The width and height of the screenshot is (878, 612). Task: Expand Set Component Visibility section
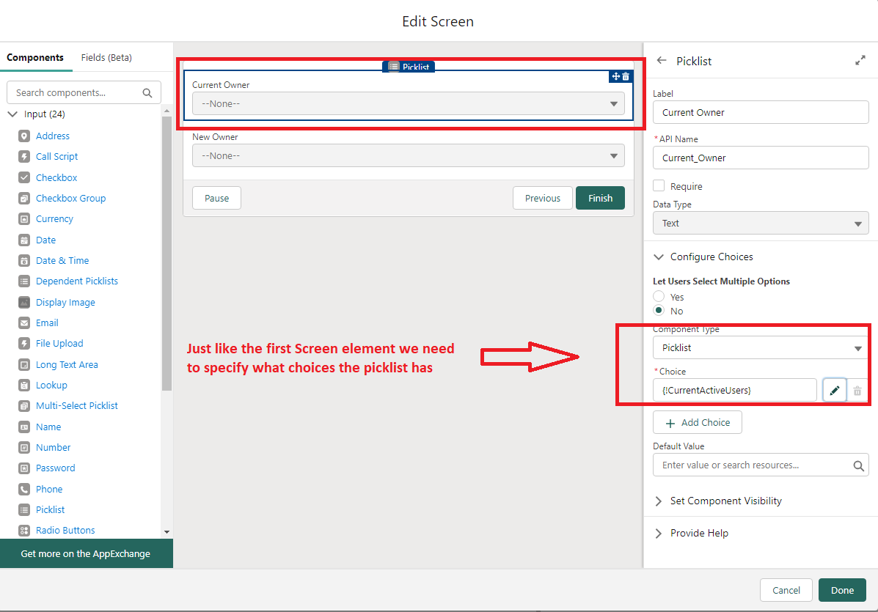725,501
